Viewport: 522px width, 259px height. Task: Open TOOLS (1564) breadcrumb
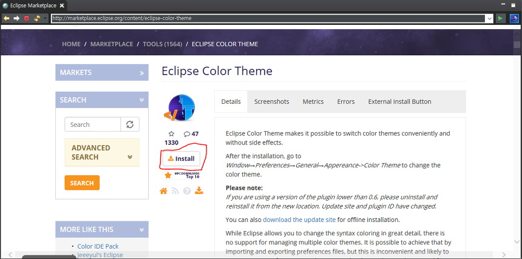click(163, 44)
